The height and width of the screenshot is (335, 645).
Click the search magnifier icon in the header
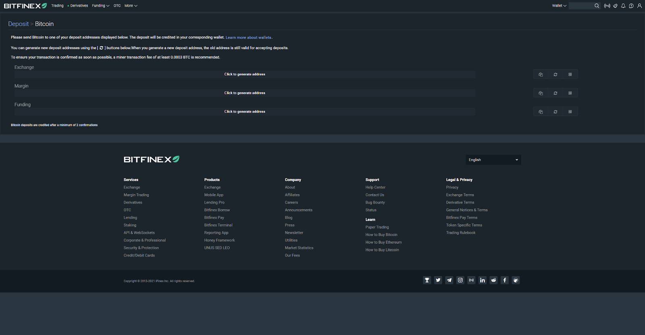click(597, 6)
